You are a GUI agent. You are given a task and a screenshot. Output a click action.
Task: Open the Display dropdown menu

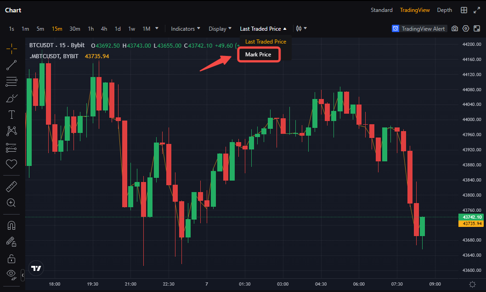(x=220, y=28)
